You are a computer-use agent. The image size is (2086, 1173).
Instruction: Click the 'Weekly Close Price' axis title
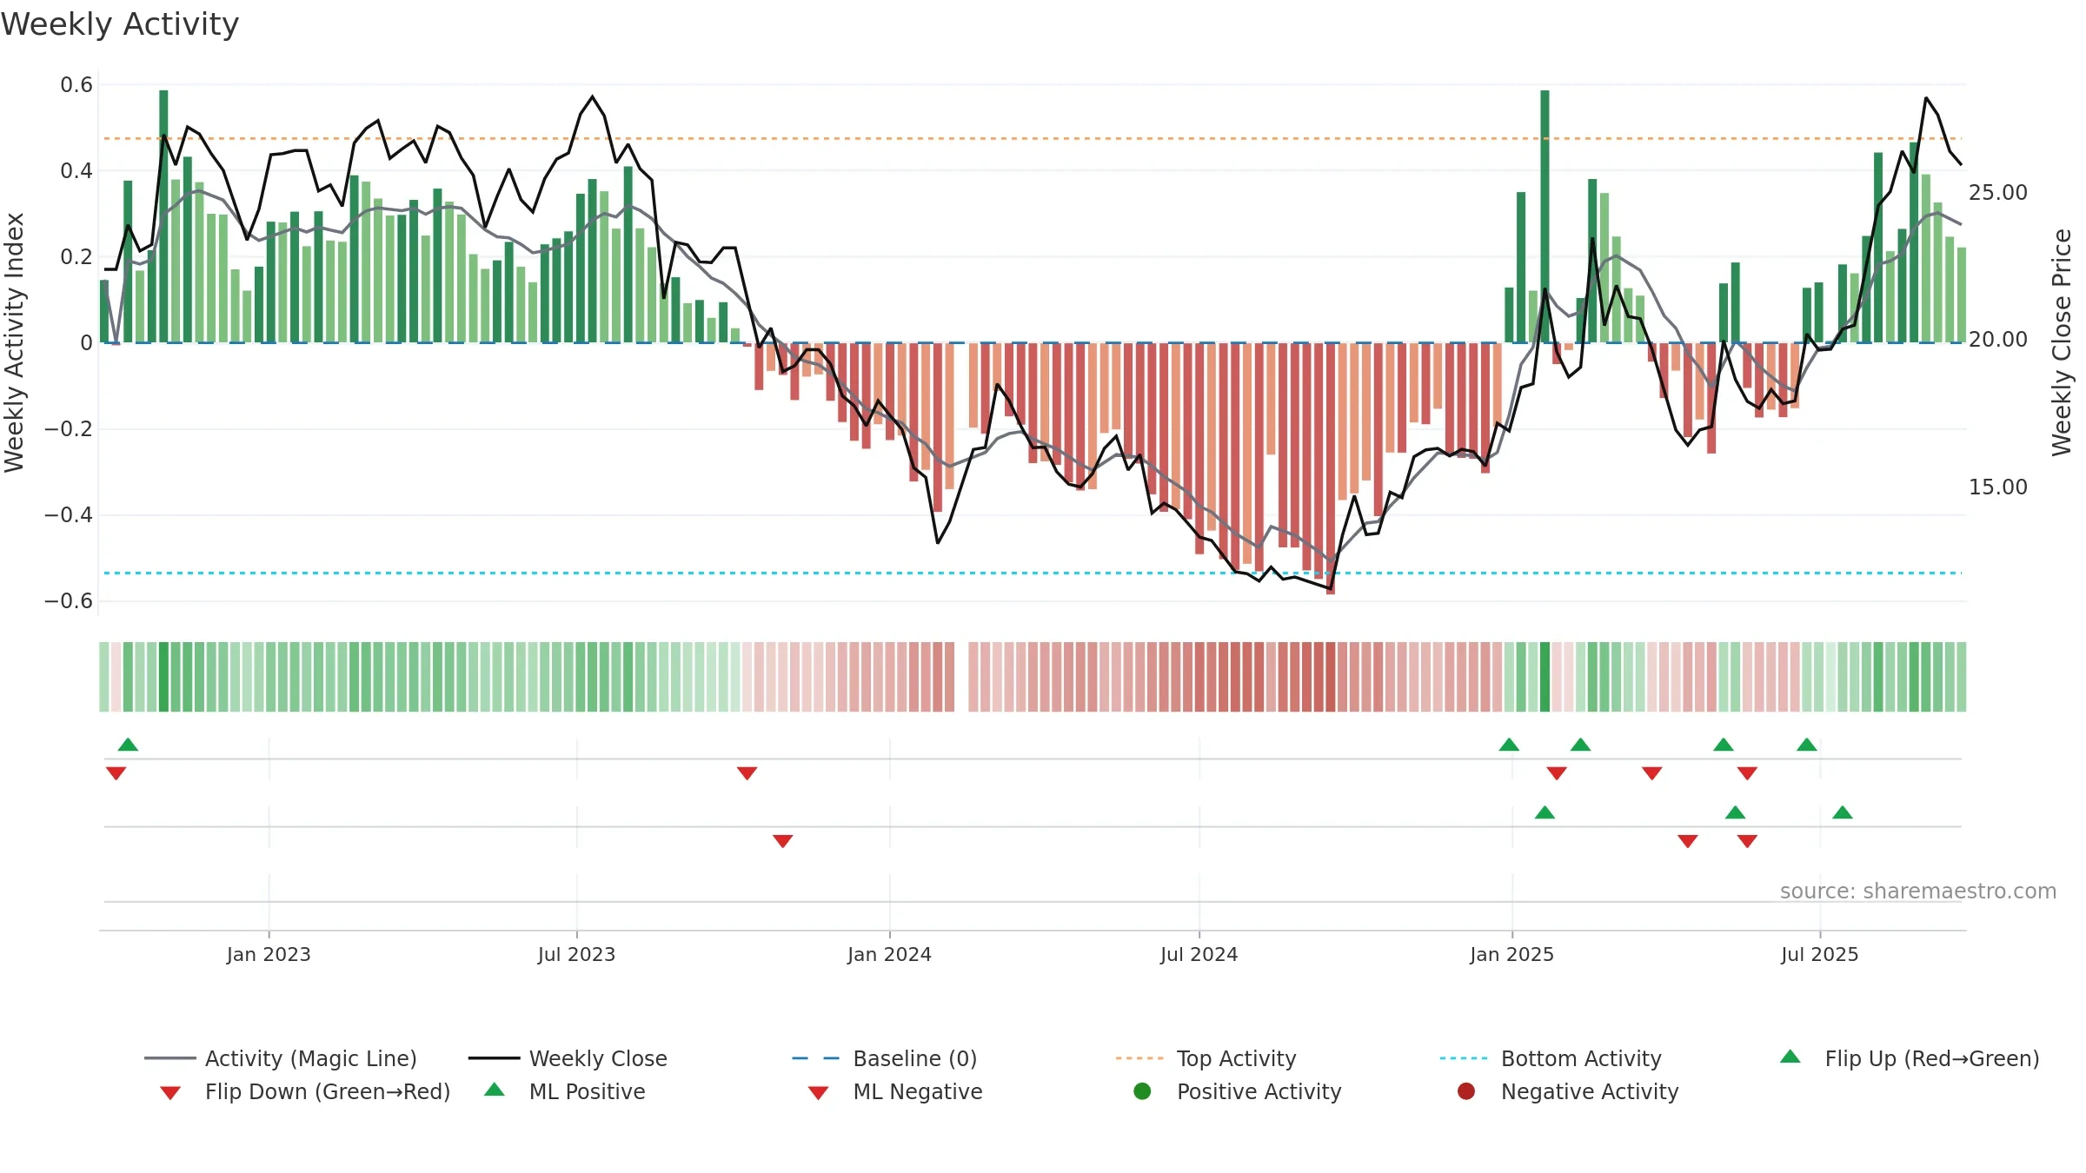[x=2062, y=342]
